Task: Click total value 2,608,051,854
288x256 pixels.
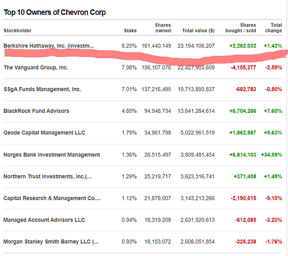Action: click(x=197, y=242)
